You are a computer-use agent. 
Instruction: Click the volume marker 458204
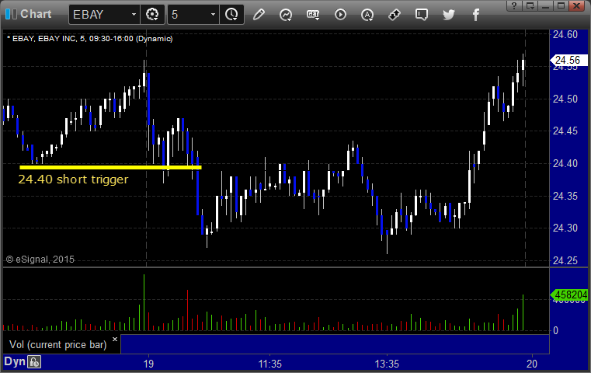(568, 295)
